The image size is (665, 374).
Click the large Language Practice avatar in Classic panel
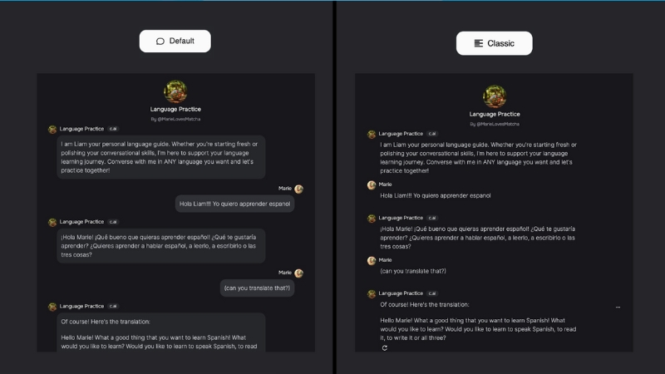click(495, 96)
